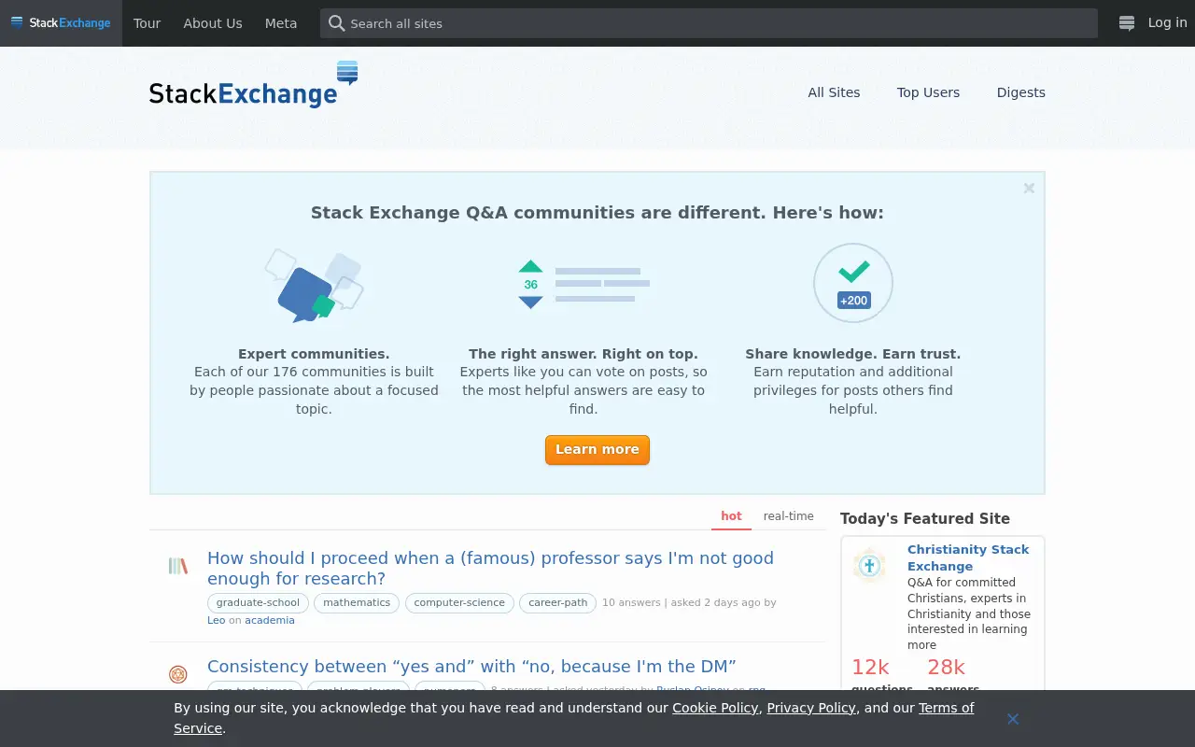
Task: Click the Today's Featured Site heading
Action: 925,519
